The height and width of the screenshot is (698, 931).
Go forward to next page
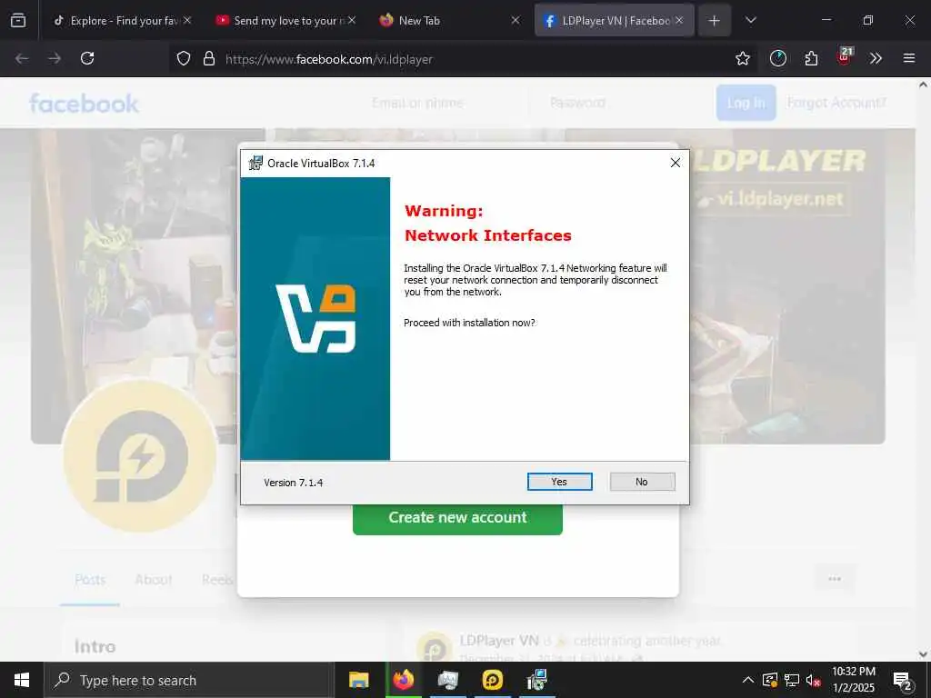(55, 58)
